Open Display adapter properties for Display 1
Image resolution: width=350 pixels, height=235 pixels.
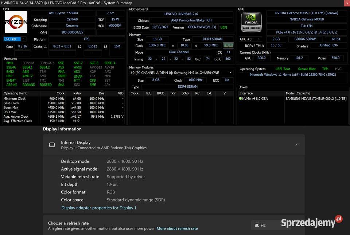pyautogui.click(x=99, y=208)
